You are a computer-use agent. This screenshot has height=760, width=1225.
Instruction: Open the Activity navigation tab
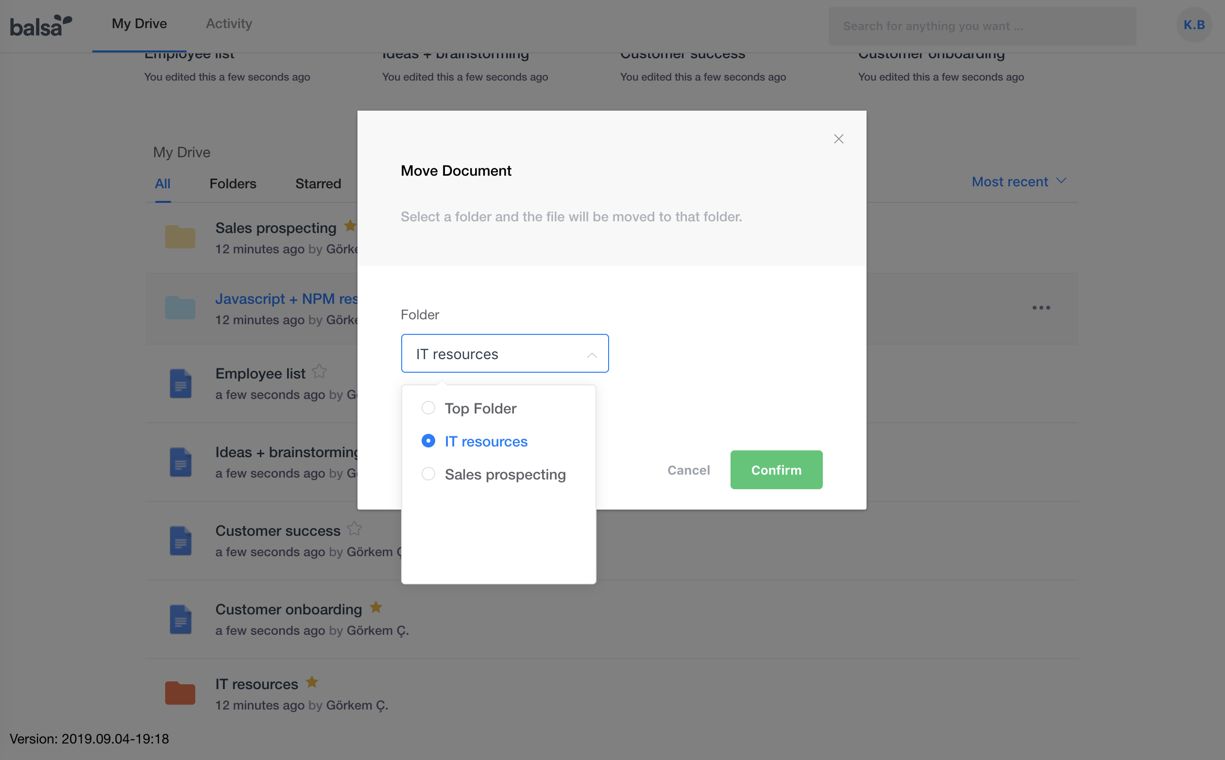point(229,24)
